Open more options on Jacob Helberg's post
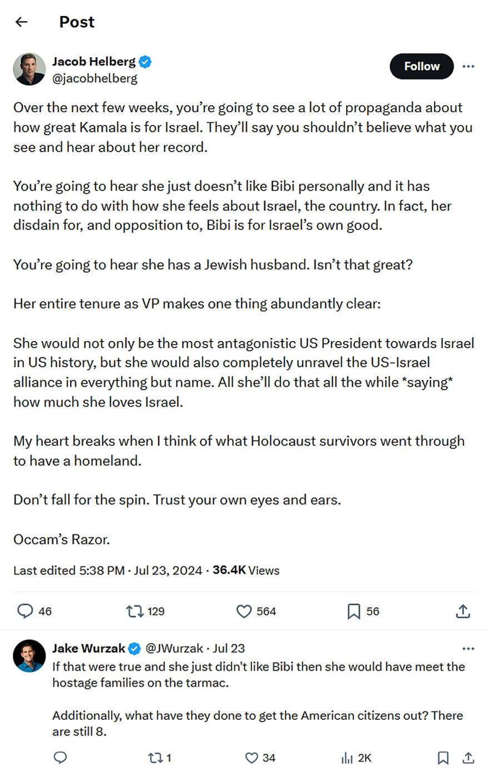The height and width of the screenshot is (776, 489). 468,66
